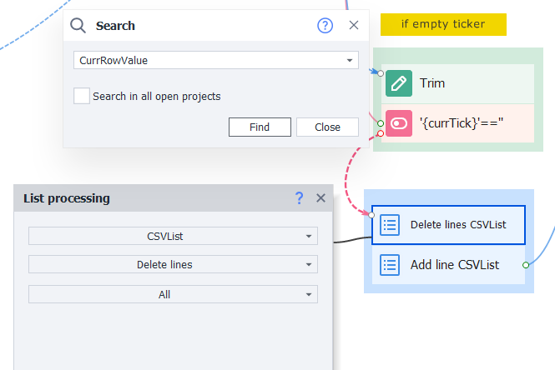Close the List processing panel
This screenshot has width=555, height=370.
pyautogui.click(x=320, y=197)
